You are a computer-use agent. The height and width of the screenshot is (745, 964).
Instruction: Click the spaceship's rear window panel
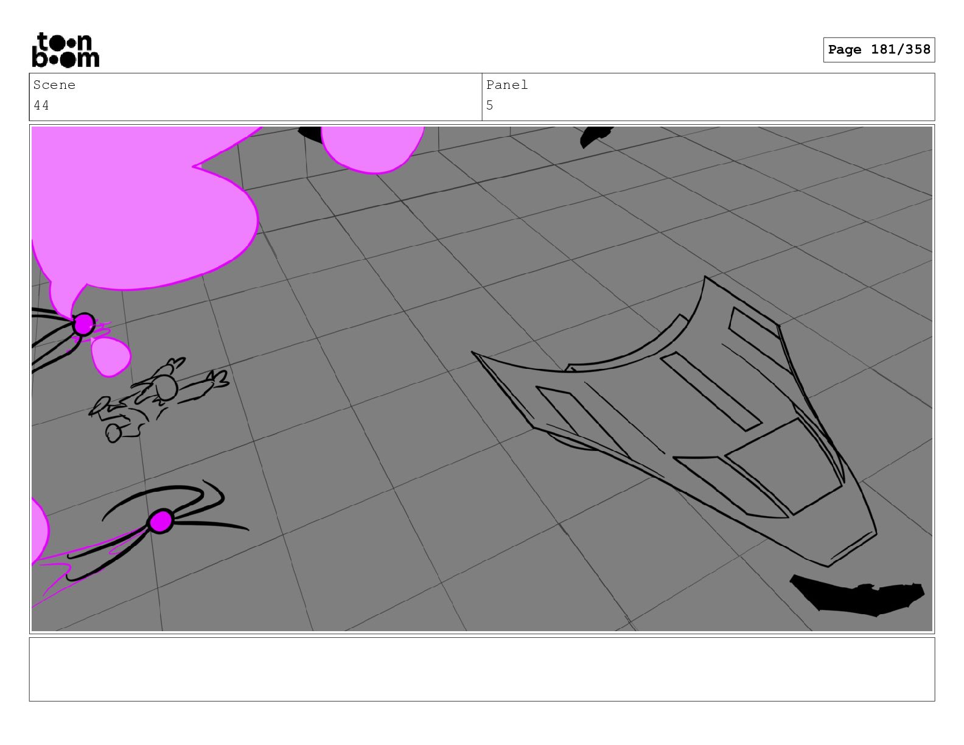point(784,466)
